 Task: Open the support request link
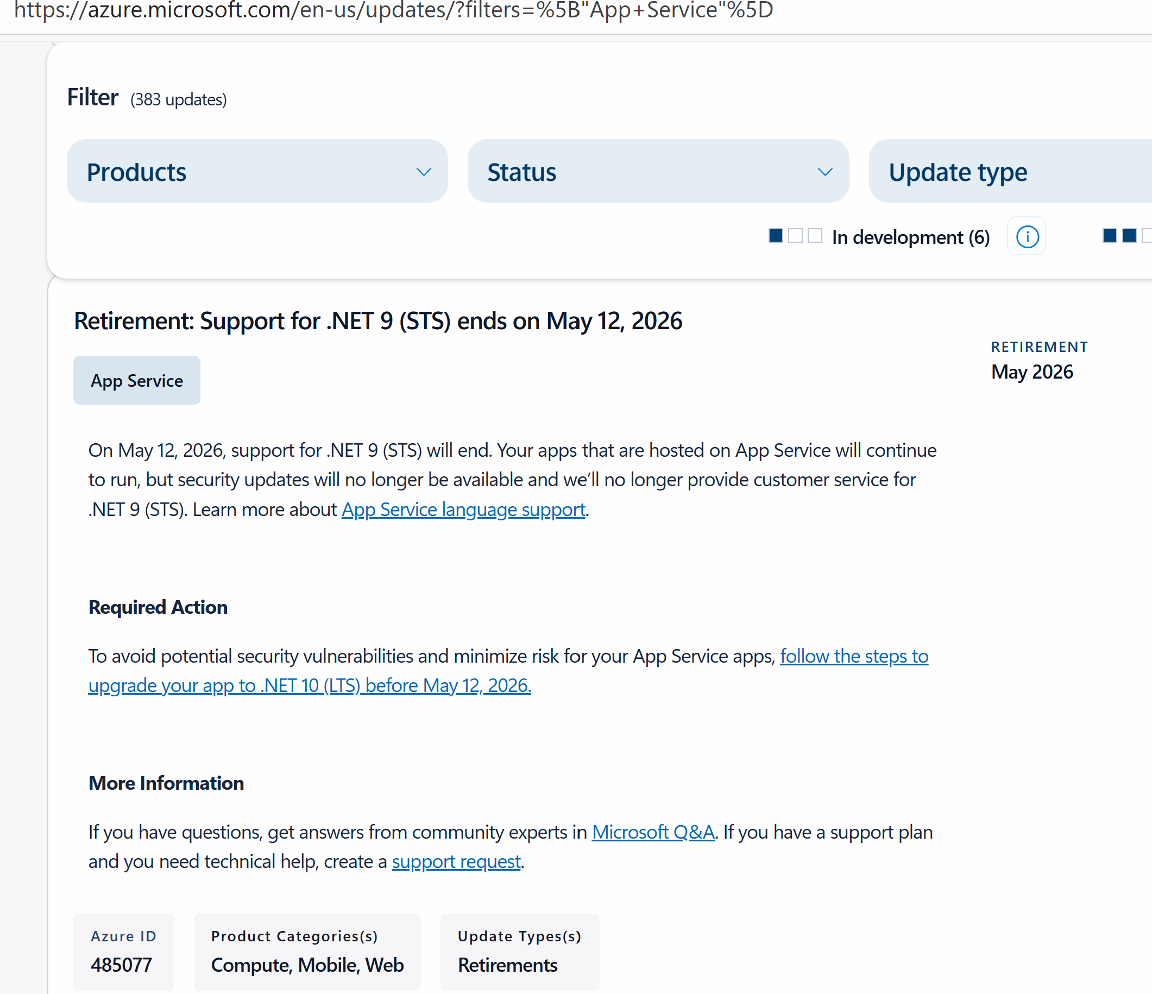click(x=456, y=861)
